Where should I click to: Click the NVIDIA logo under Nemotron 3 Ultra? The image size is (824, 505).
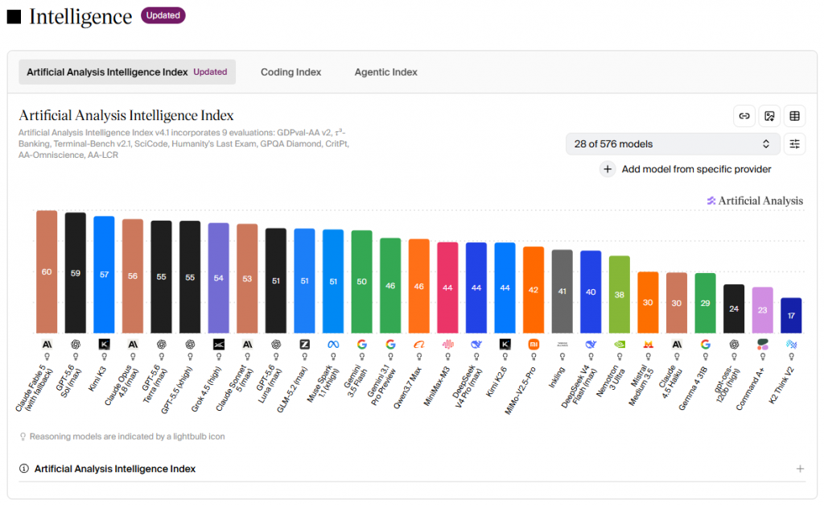pyautogui.click(x=620, y=345)
